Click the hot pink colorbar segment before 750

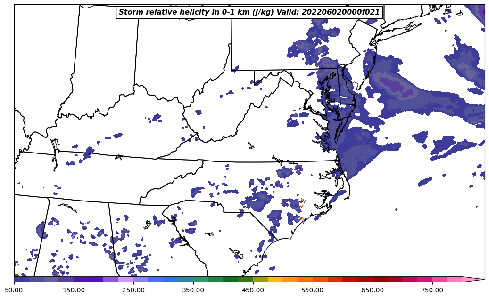tap(424, 279)
